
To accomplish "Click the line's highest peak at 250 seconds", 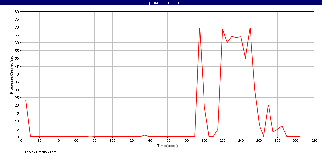I will point(250,28).
